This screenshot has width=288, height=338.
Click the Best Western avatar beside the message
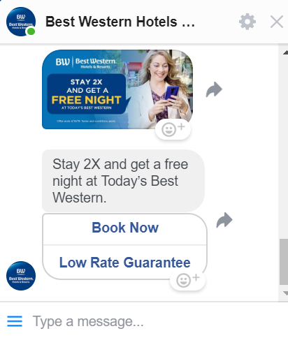[21, 276]
